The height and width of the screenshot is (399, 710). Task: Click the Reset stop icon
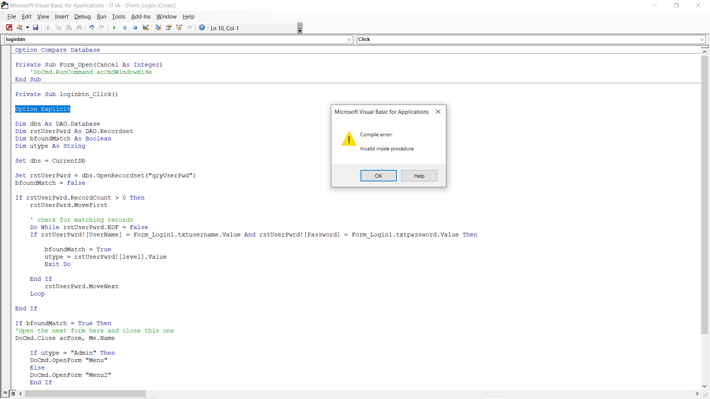pyautogui.click(x=135, y=28)
